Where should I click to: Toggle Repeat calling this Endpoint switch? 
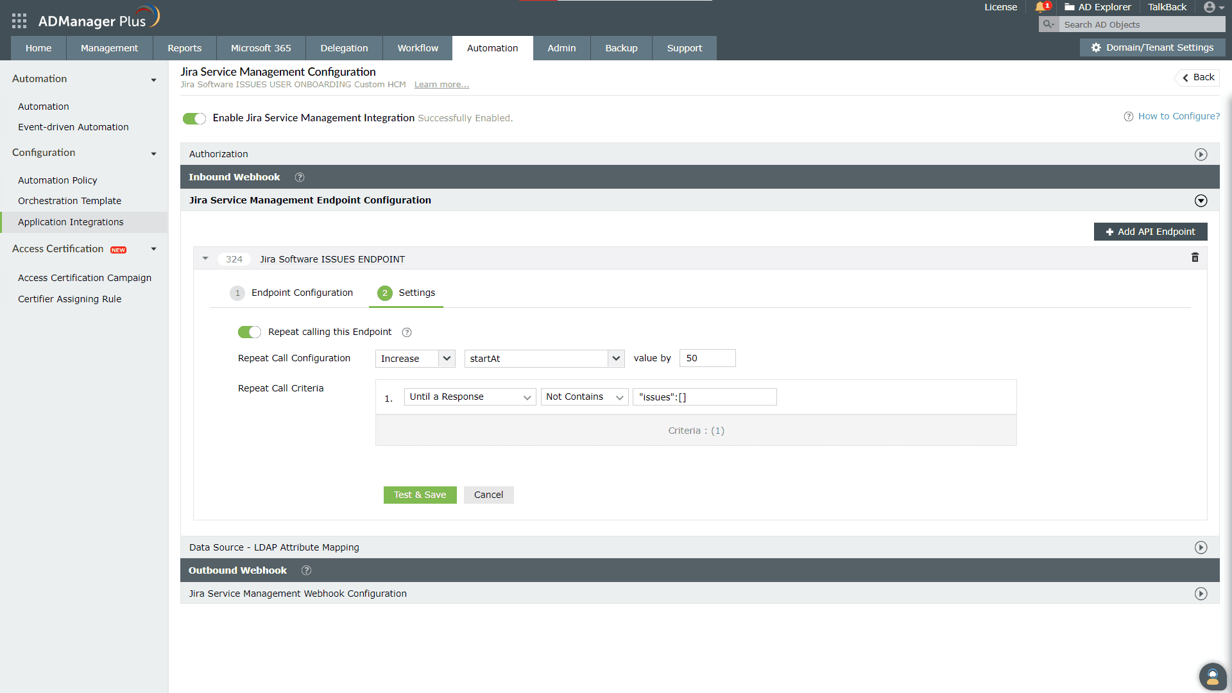click(x=250, y=332)
